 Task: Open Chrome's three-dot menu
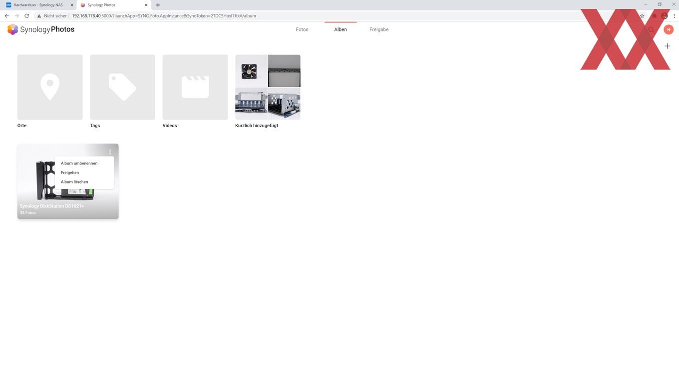coord(674,16)
